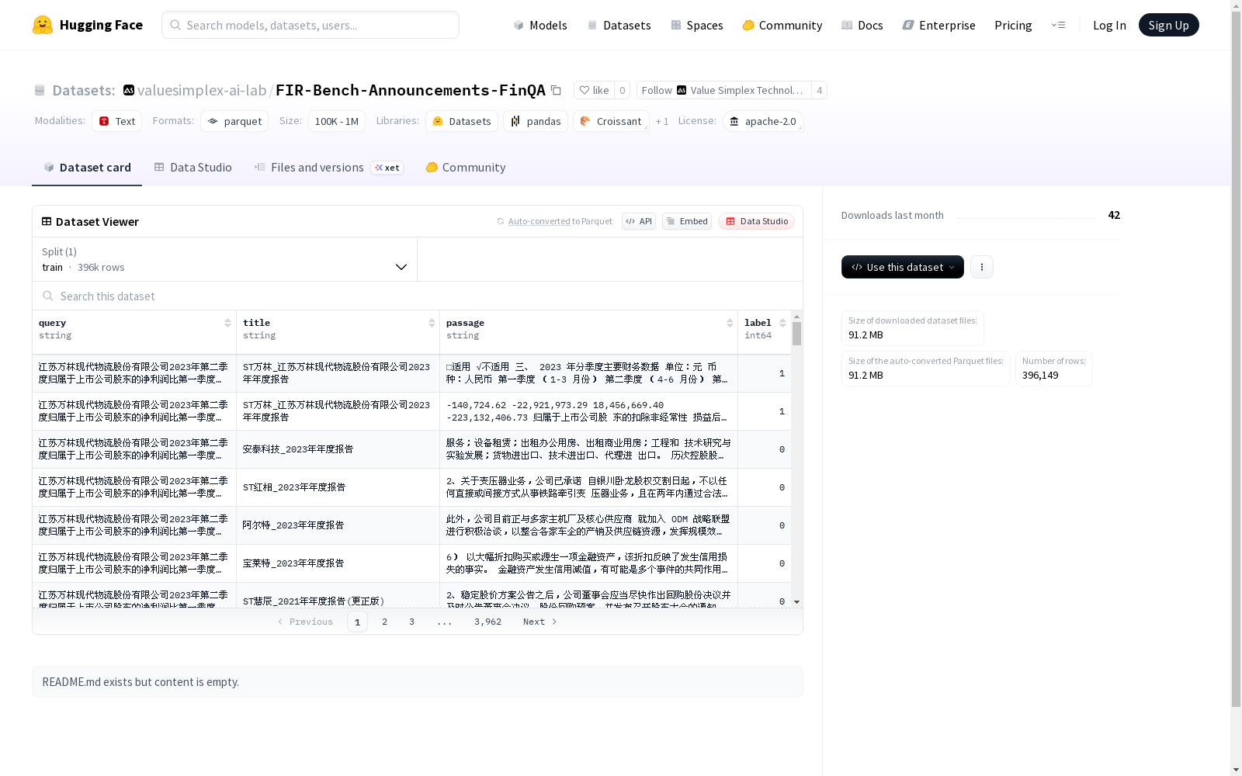Open Community in top navigation
The image size is (1242, 776).
[x=782, y=25]
